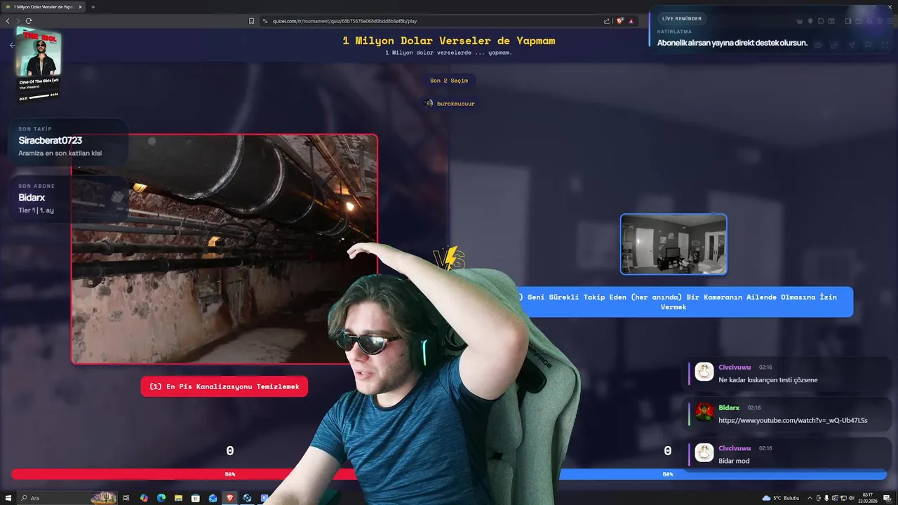Screen dimensions: 898x505
Task: Open a new browser tab with plus
Action: [93, 7]
